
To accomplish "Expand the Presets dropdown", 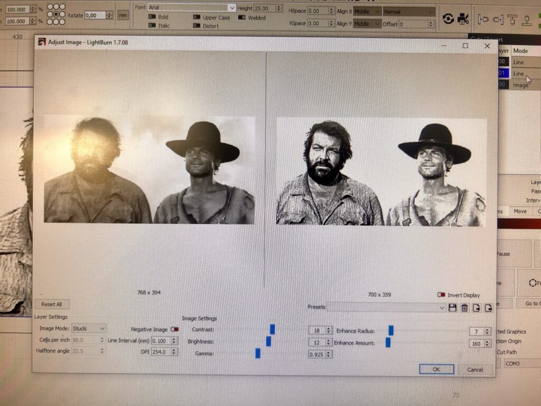I will point(386,307).
